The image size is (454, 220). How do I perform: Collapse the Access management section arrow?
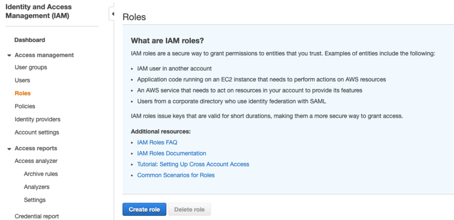9,55
